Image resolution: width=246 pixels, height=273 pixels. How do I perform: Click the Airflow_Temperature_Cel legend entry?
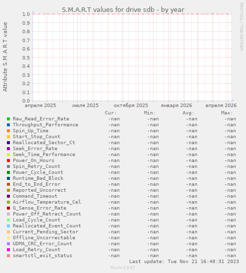coord(47,202)
